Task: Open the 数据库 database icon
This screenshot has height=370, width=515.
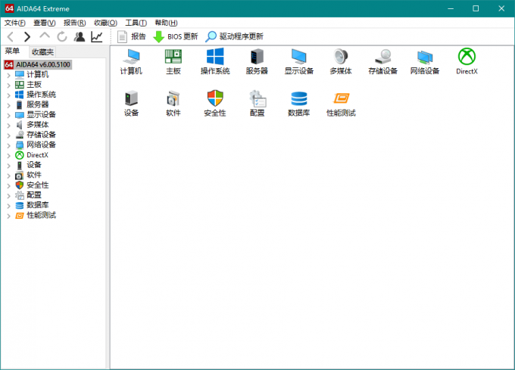Action: 299,99
